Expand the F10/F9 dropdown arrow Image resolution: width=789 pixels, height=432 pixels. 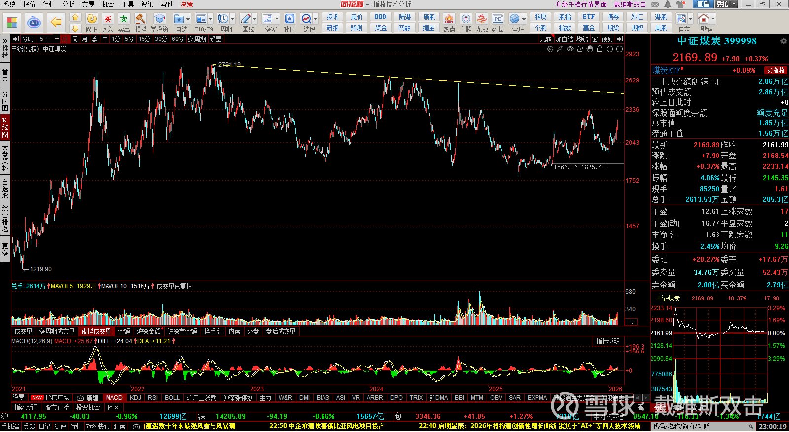tap(210, 19)
